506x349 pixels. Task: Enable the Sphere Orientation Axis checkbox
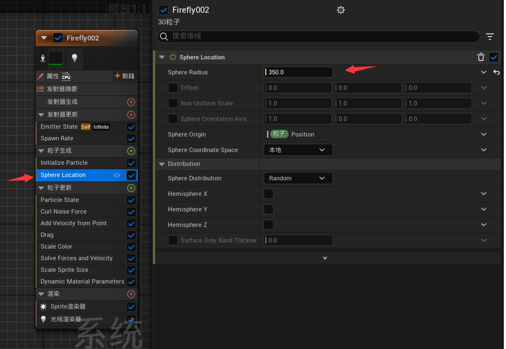click(173, 119)
